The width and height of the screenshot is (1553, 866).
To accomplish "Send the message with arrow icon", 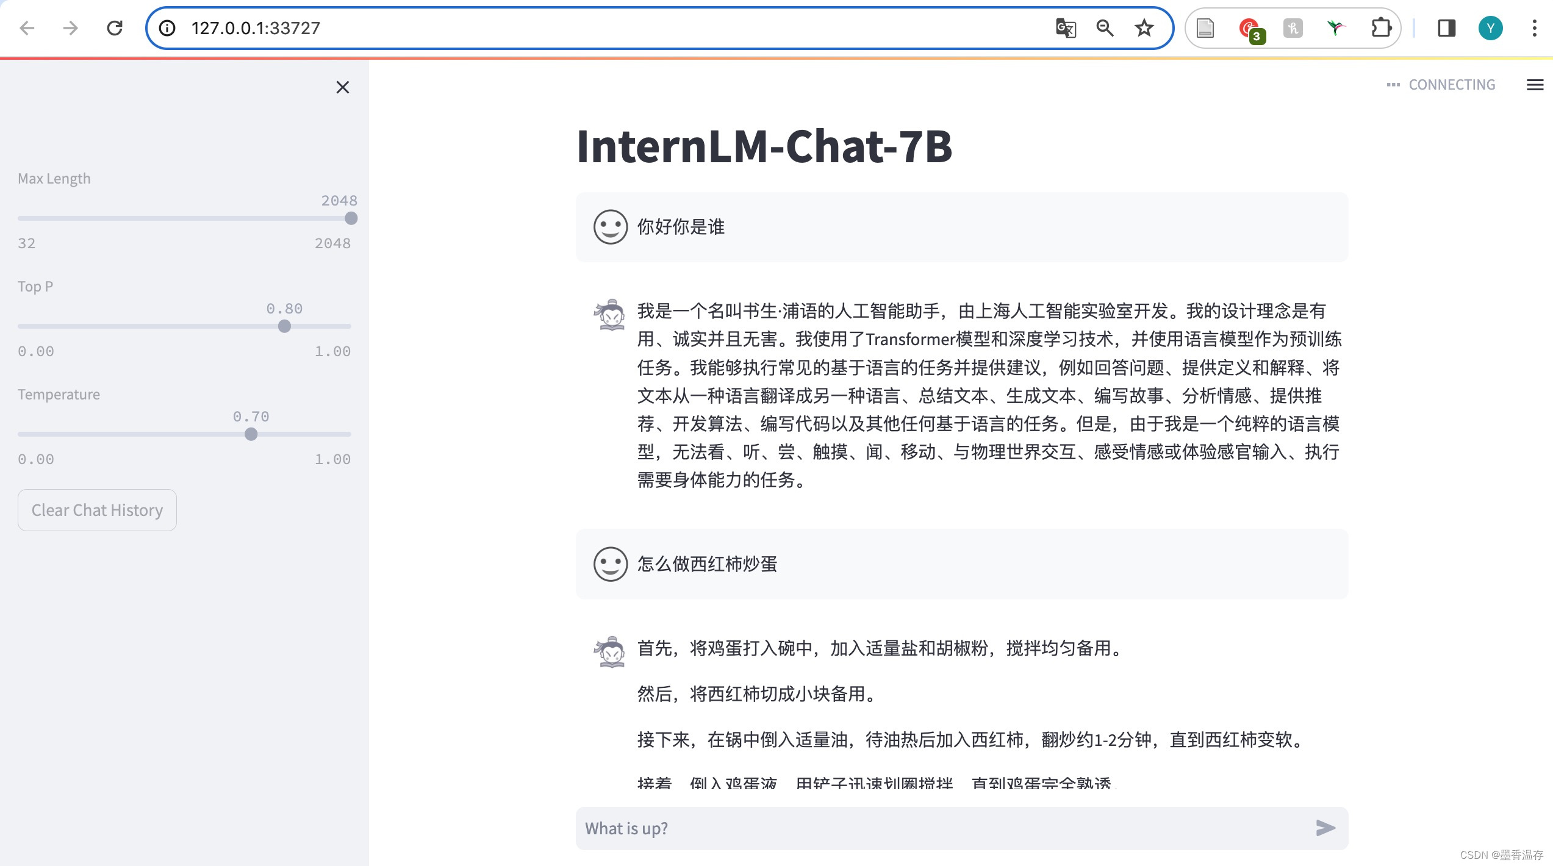I will (x=1325, y=828).
